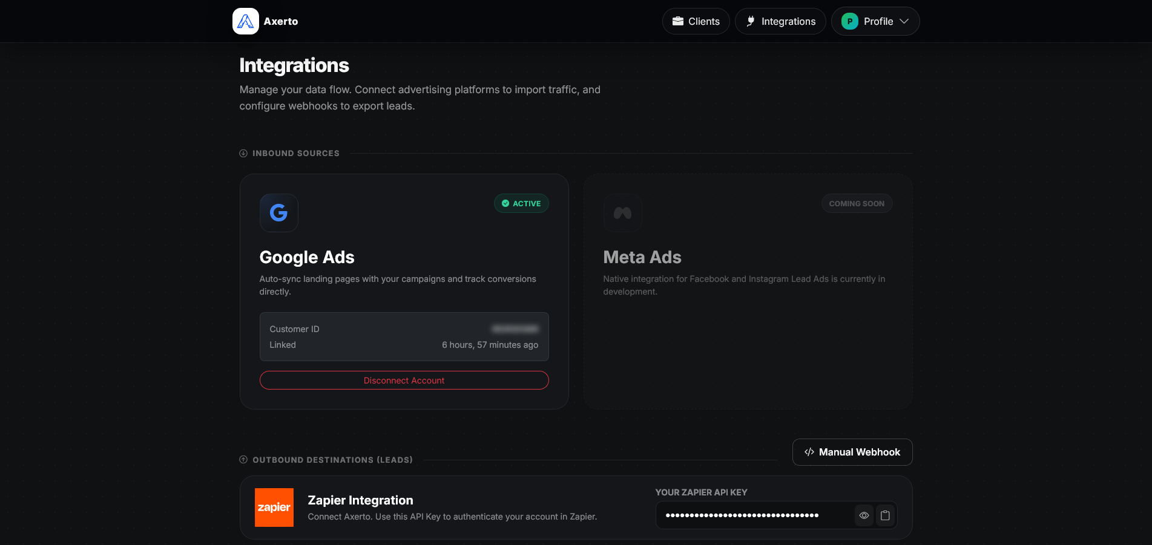The width and height of the screenshot is (1152, 545).
Task: Click the Outbound Destinations arrow icon
Action: tap(243, 460)
